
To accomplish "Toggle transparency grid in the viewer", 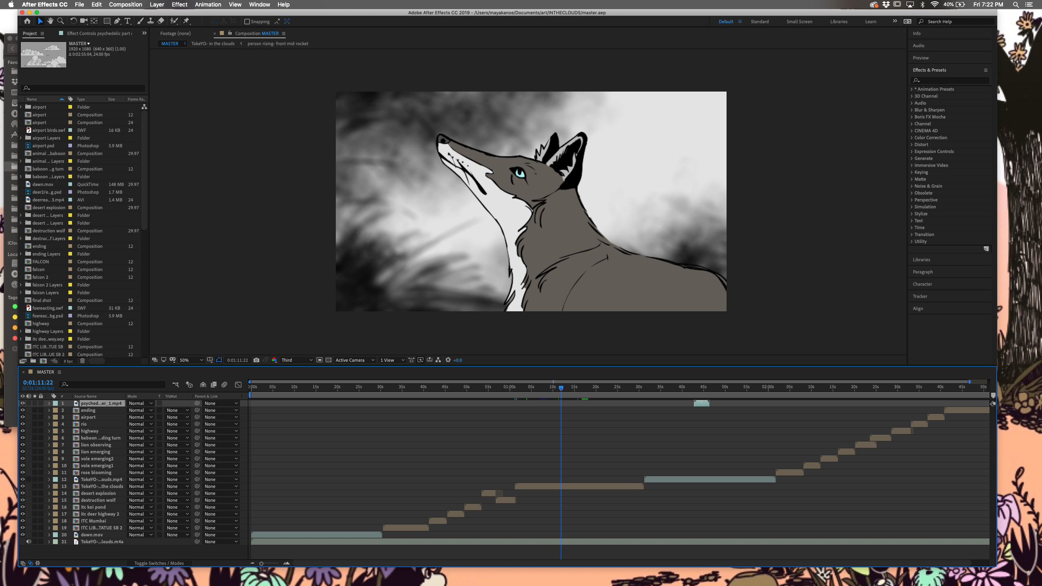I will click(328, 360).
